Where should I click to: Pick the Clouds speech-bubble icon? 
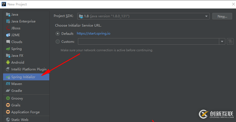(x=8, y=42)
